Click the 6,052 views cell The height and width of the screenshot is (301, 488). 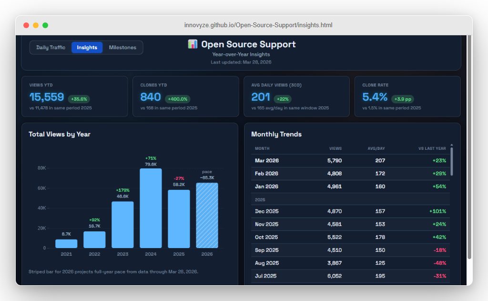pos(335,276)
